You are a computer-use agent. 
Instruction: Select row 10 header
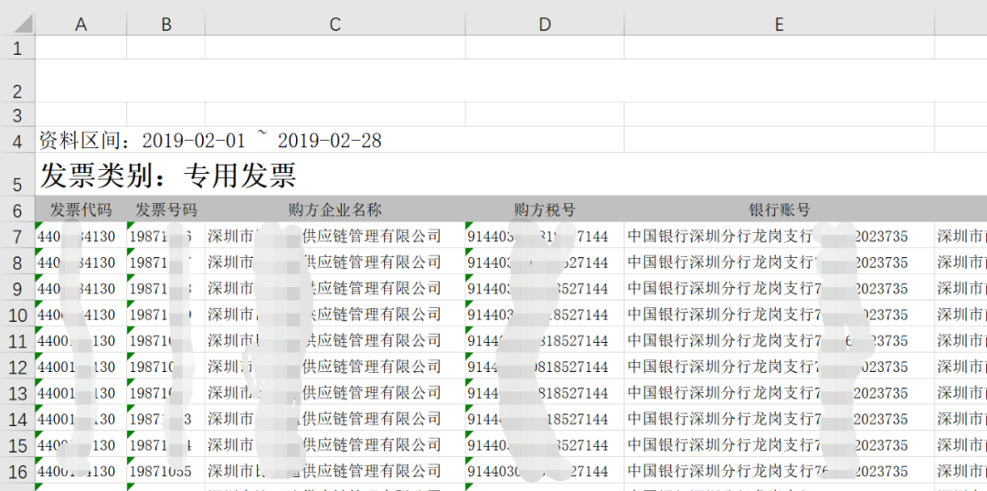point(17,315)
